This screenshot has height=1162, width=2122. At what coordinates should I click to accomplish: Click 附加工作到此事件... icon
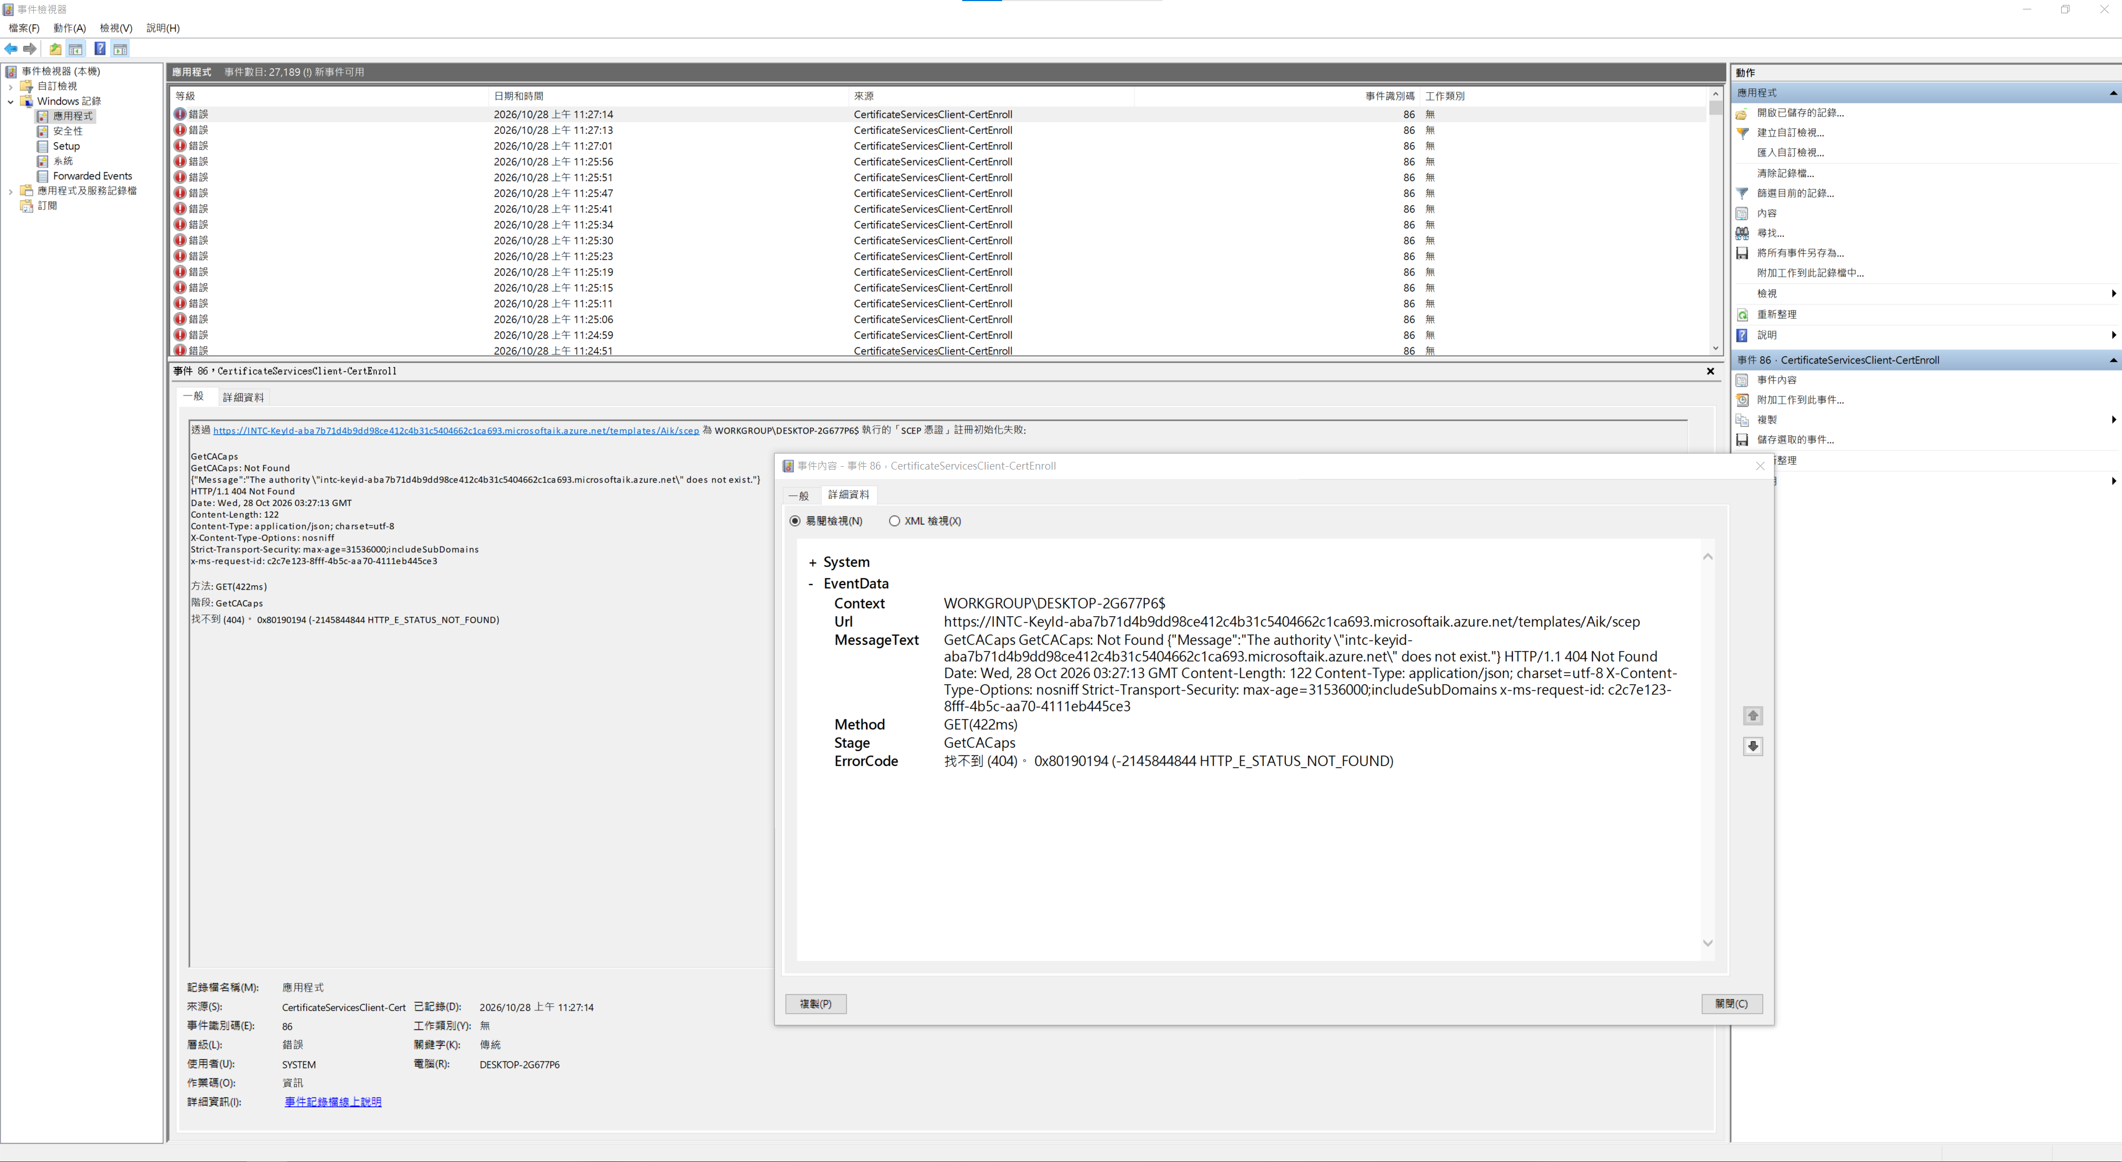1742,399
